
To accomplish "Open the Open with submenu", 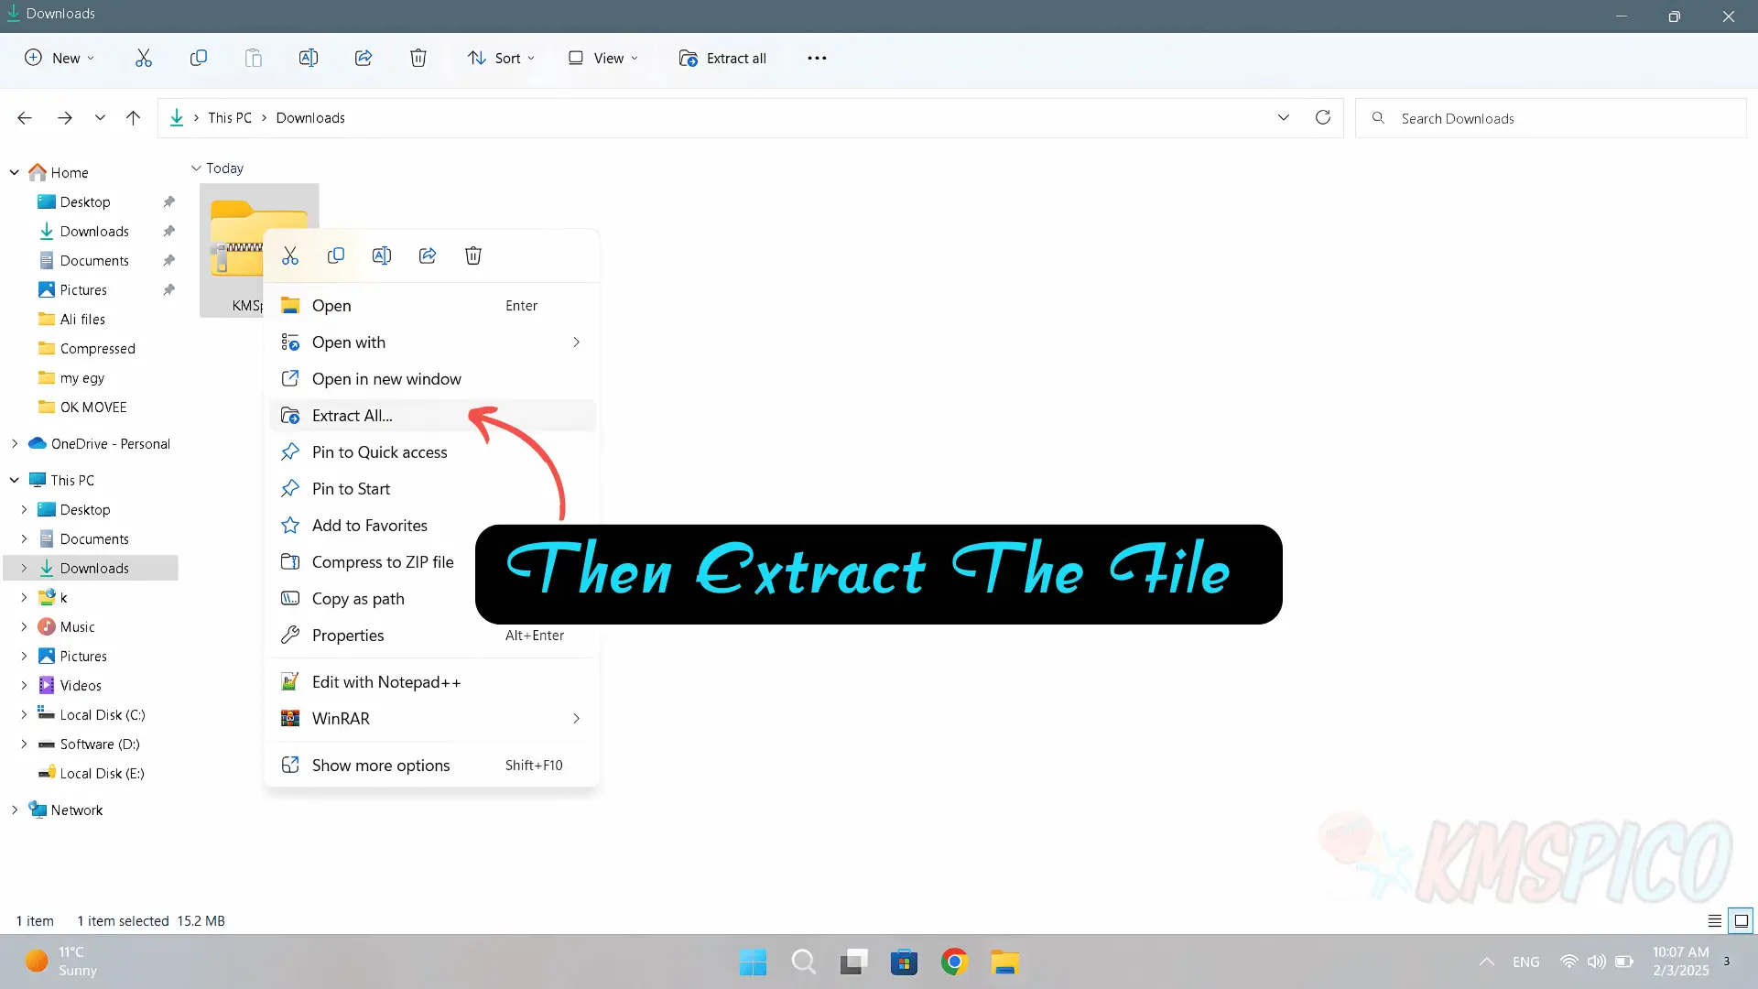I will click(x=432, y=342).
